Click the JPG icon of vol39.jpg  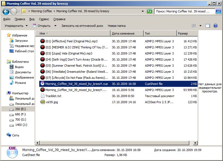coord(42,102)
